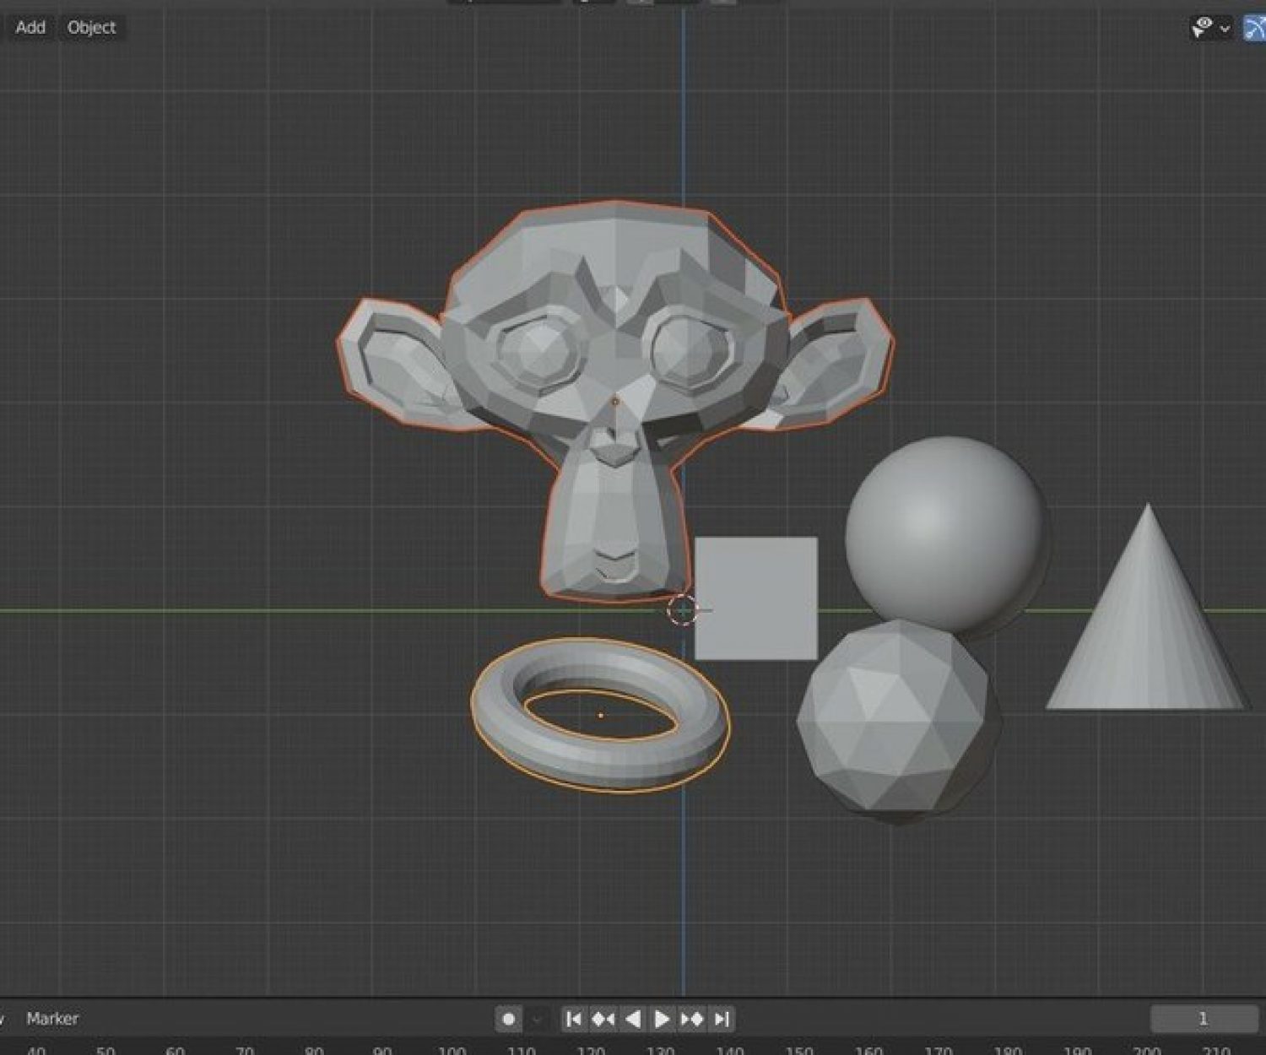
Task: Open the Object menu
Action: [91, 27]
